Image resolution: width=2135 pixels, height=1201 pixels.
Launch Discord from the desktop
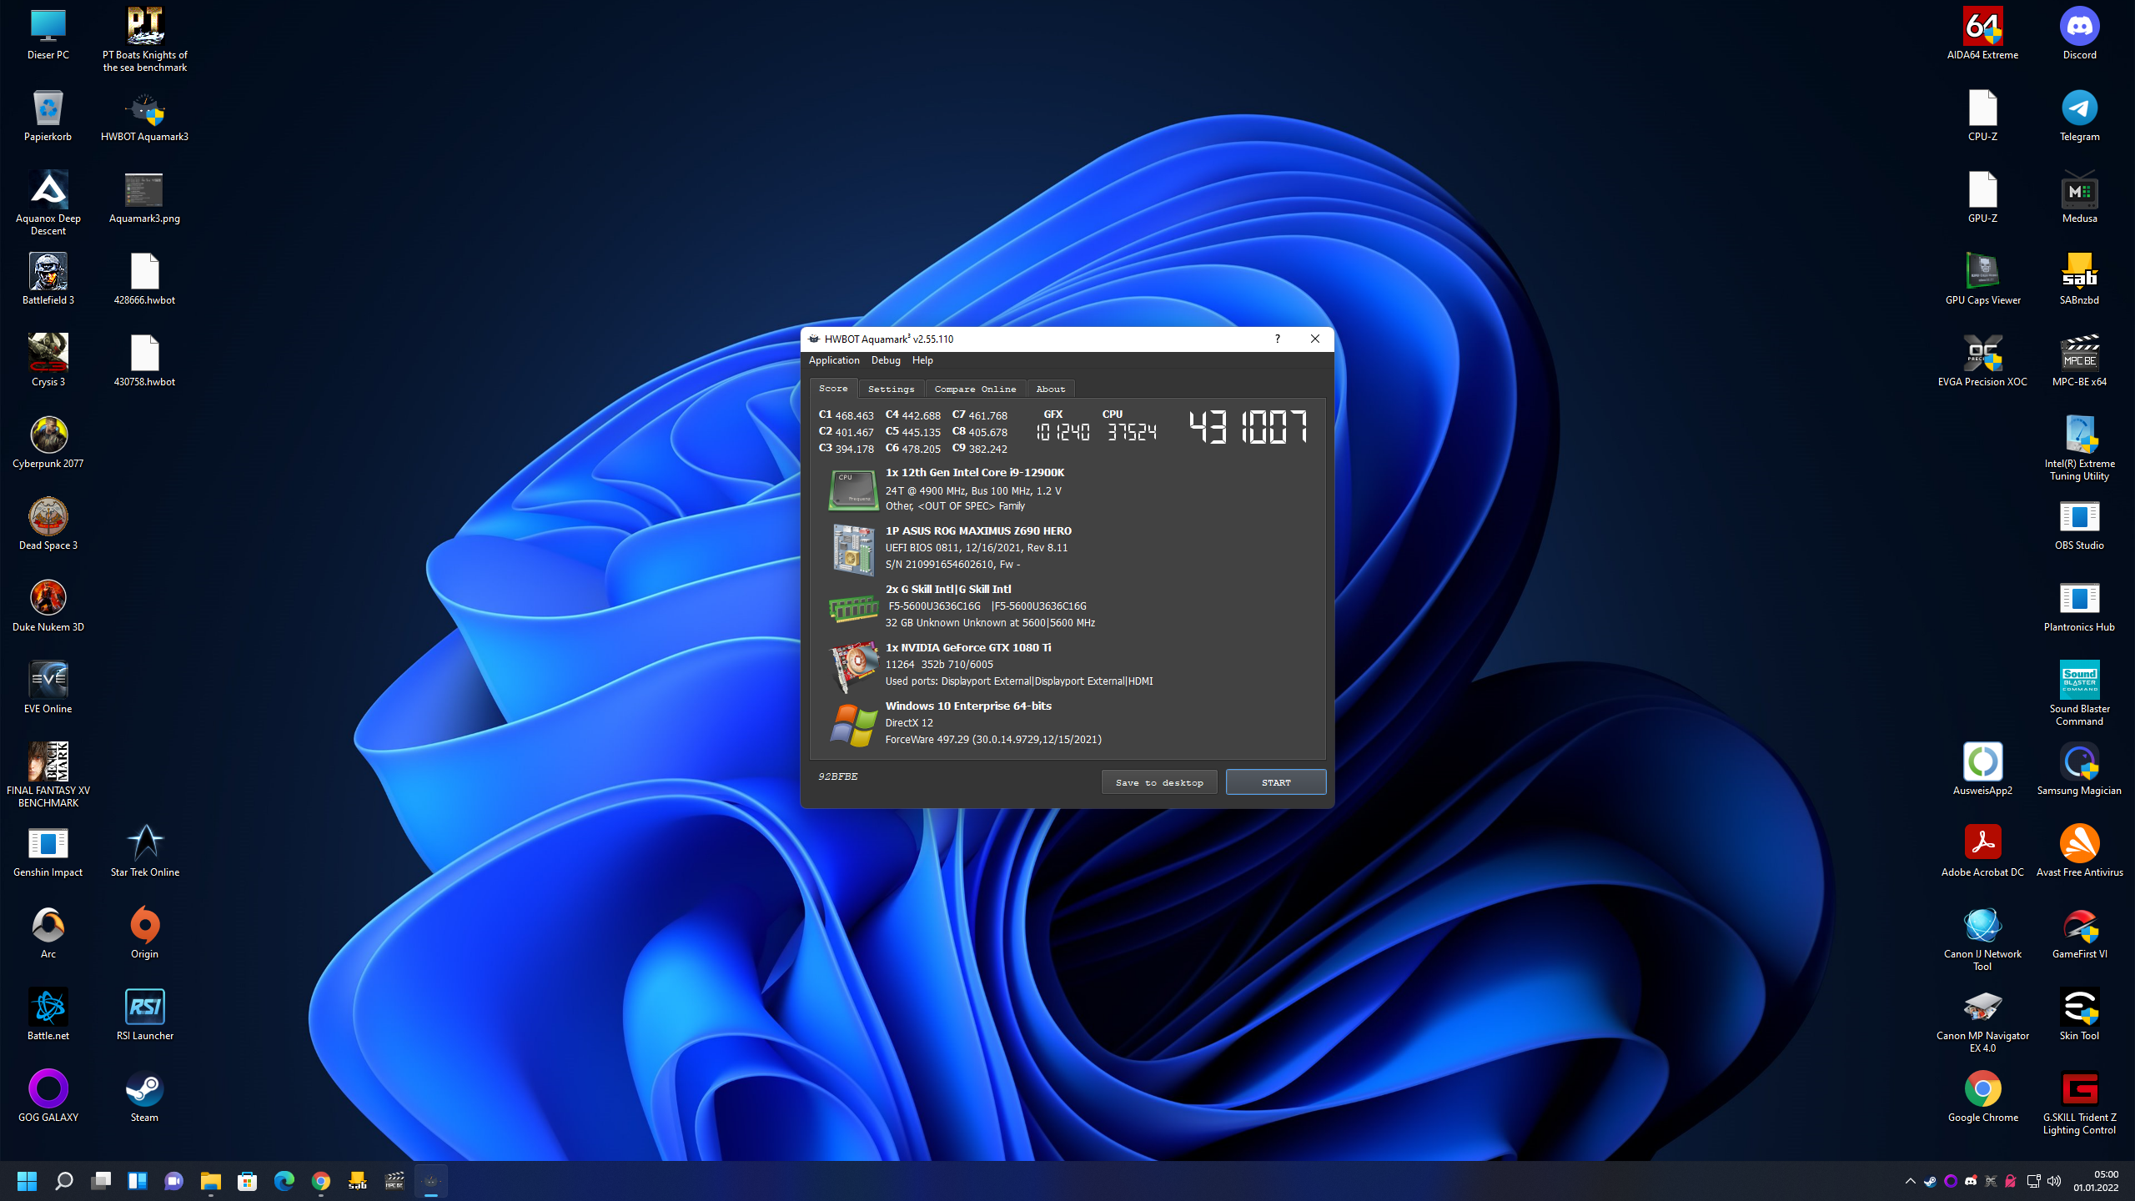tap(2079, 35)
